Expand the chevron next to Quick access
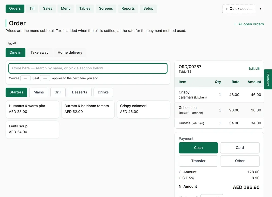Viewport: 272px width, 197px height. [260, 9]
